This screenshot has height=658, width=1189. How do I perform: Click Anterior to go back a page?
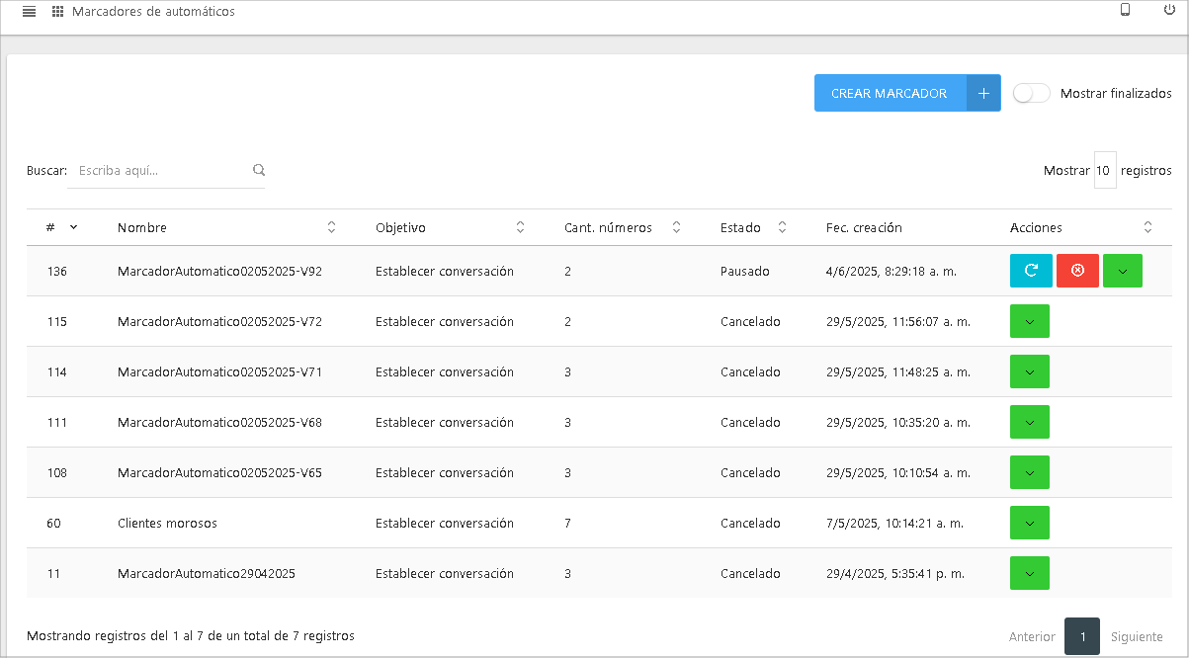click(x=1032, y=636)
